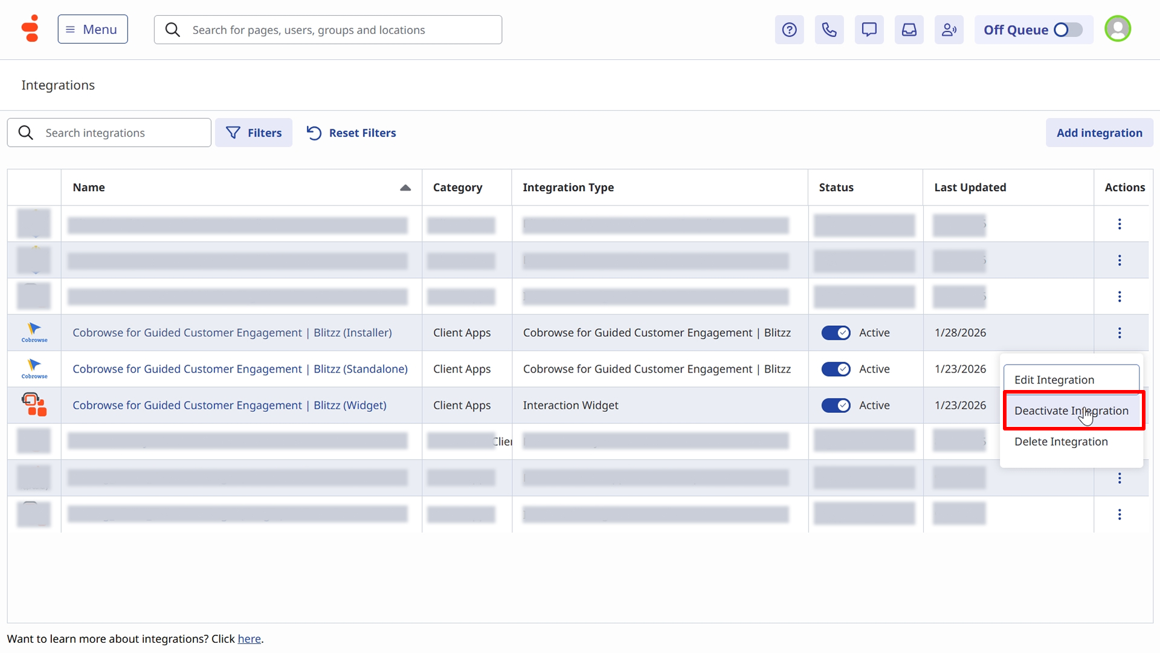Click the Genesys logo home icon
The height and width of the screenshot is (653, 1160).
click(x=30, y=28)
